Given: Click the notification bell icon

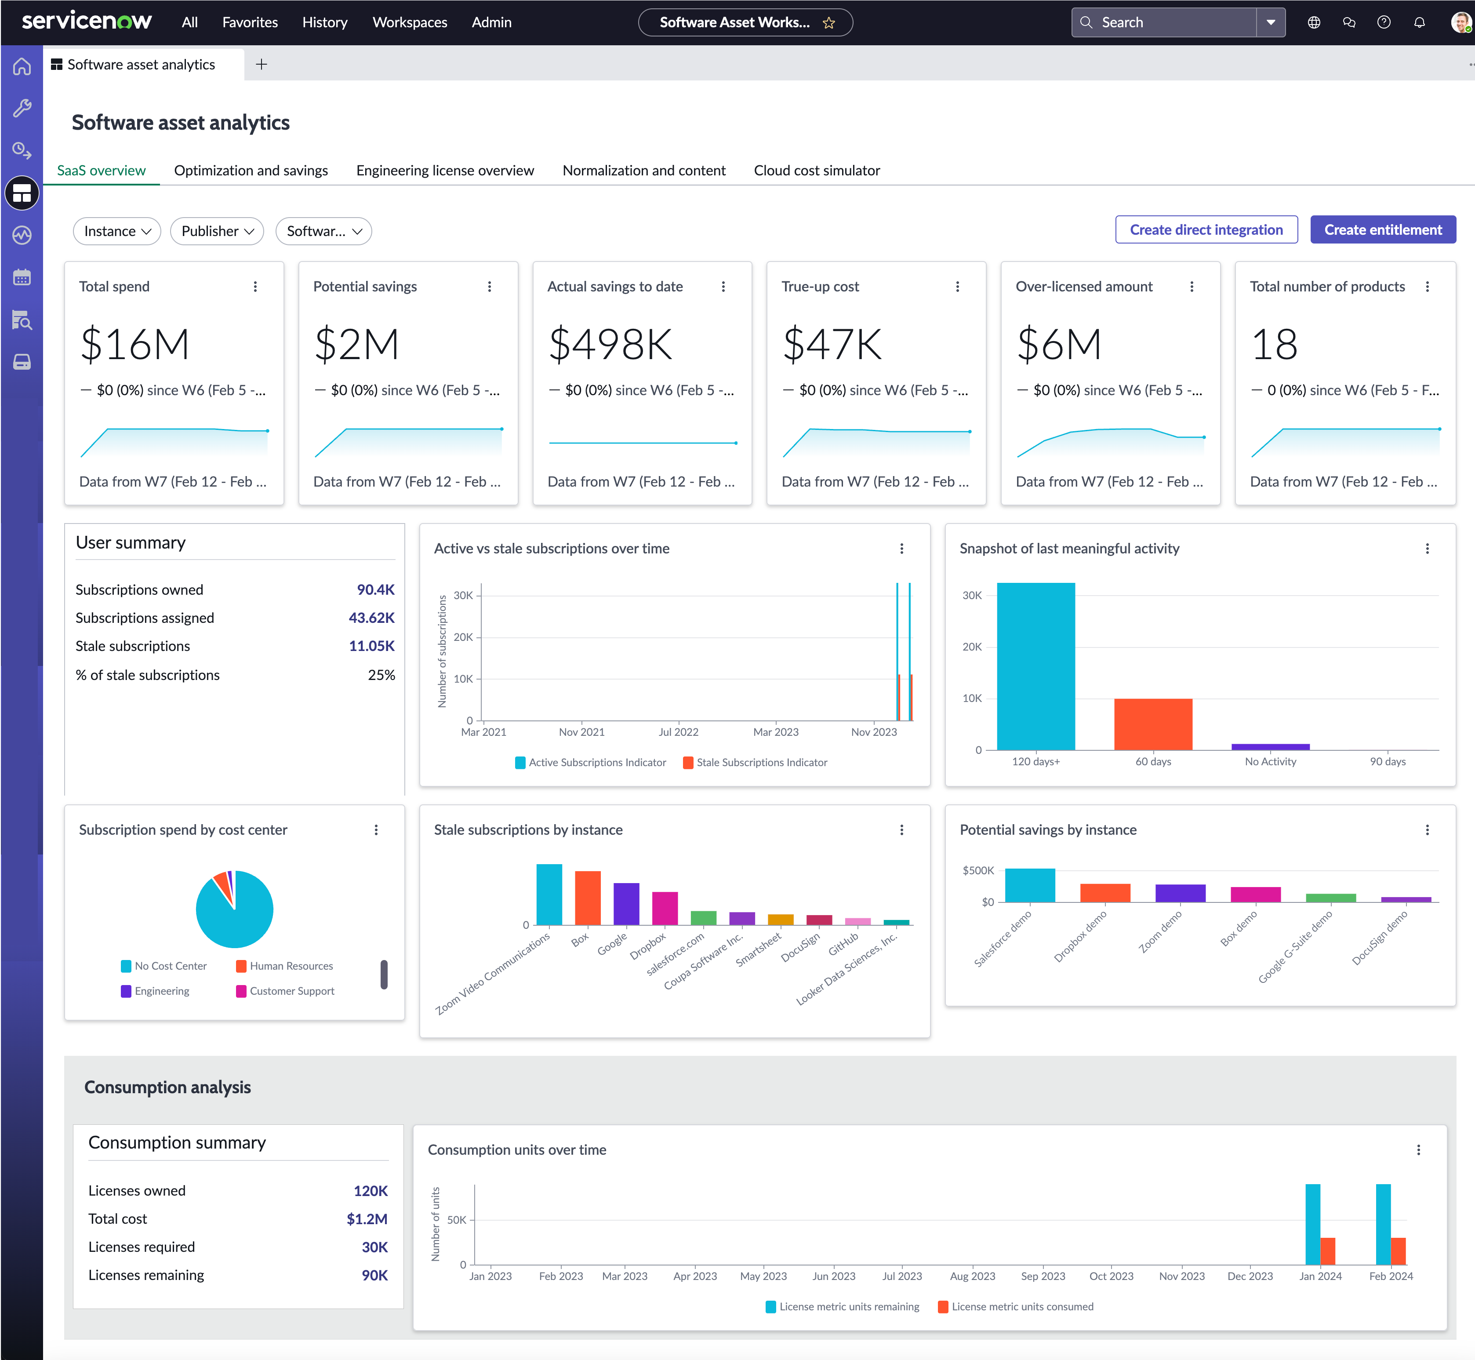Looking at the screenshot, I should (1419, 23).
